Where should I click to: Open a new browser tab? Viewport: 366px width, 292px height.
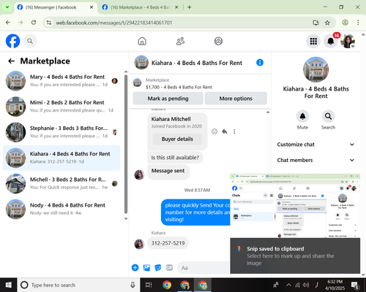[190, 7]
